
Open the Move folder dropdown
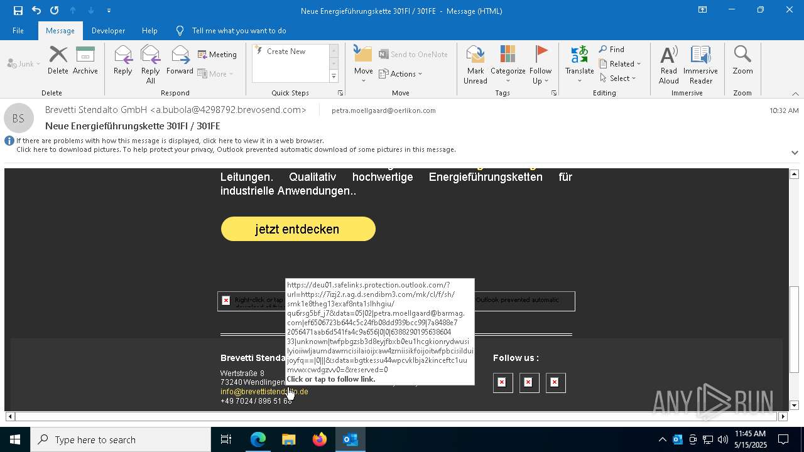pos(364,65)
